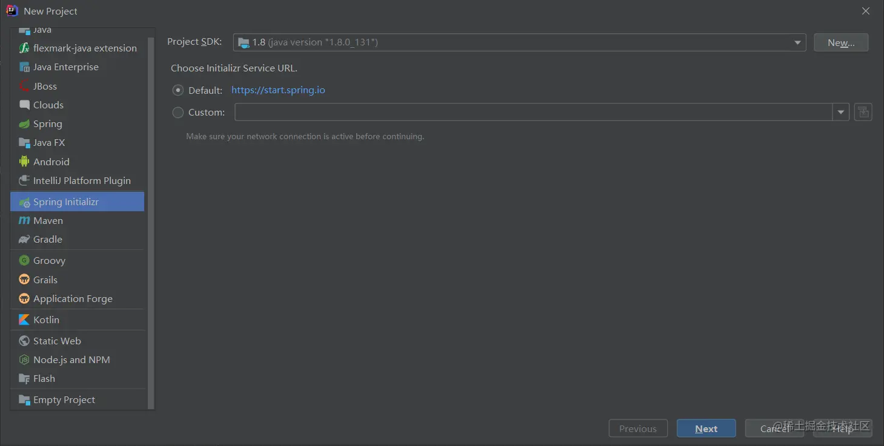Click the New... SDK button

click(841, 42)
